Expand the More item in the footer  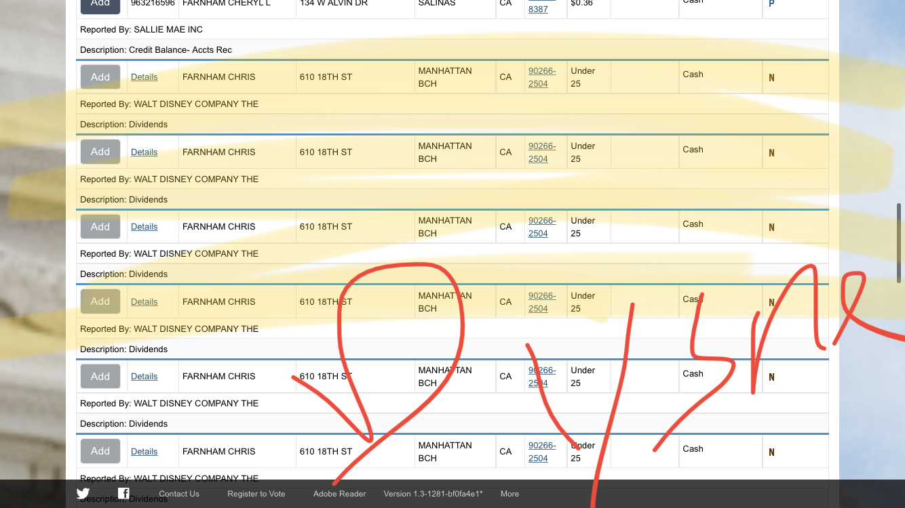(509, 494)
